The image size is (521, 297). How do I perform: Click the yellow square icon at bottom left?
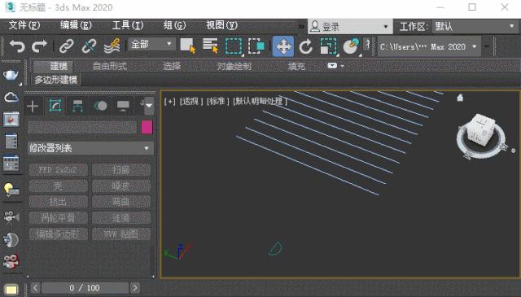(11, 290)
